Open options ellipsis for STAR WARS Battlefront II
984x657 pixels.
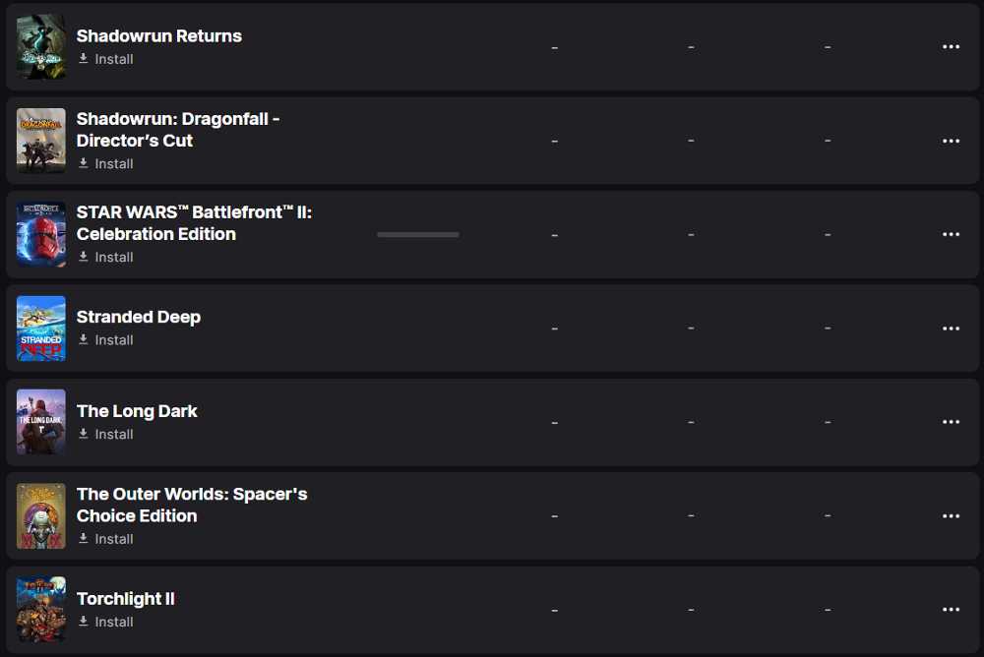[x=951, y=234]
